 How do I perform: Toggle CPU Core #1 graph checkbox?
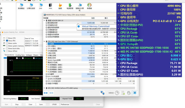(x=23, y=58)
